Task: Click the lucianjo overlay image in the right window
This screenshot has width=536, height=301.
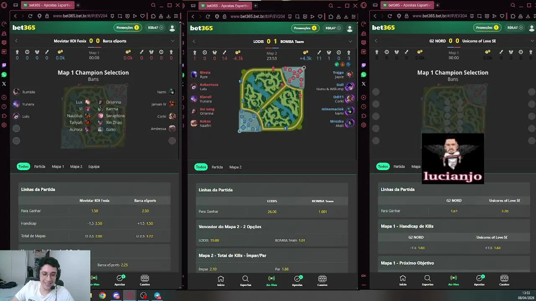Action: [x=453, y=158]
